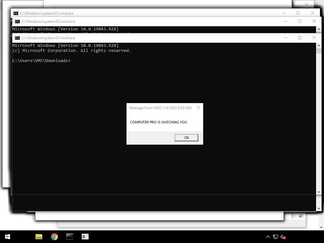Minimize the middle cmd.exe window
324x243 pixels.
tap(285, 21)
